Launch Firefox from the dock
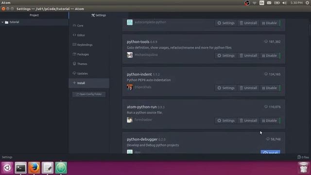Image resolution: width=311 pixels, height=175 pixels. (x=34, y=168)
